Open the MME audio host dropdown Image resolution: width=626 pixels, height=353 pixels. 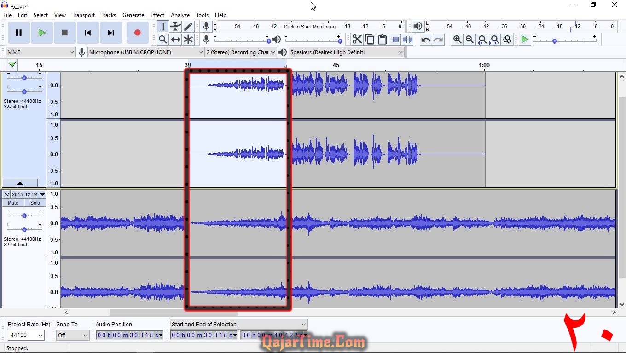[x=40, y=52]
